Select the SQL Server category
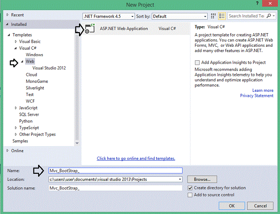Image resolution: width=280 pixels, height=214 pixels. (x=29, y=114)
